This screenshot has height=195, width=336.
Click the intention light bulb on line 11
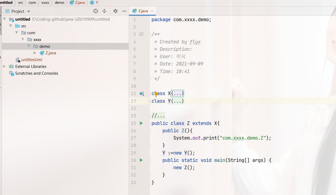156,94
